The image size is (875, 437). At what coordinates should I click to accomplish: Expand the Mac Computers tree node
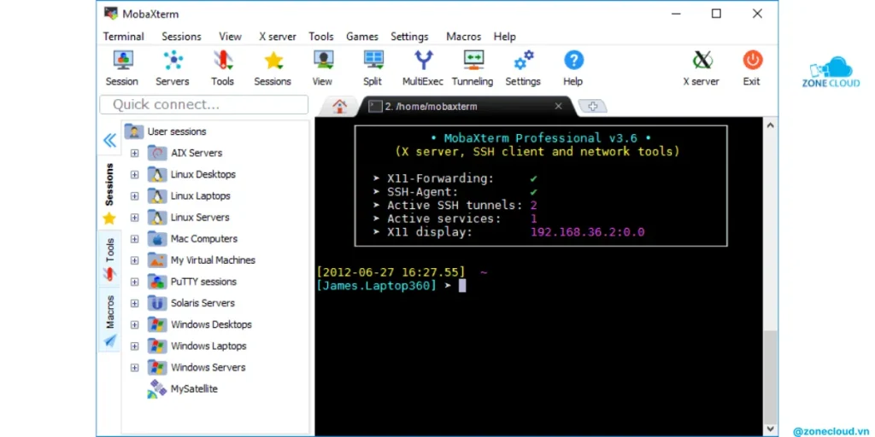(x=134, y=239)
